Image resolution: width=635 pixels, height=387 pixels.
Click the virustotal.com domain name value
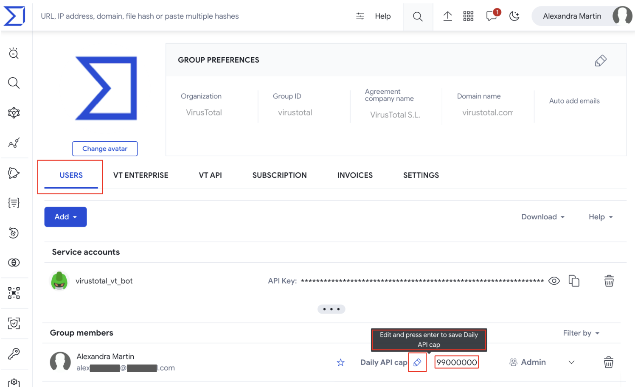[x=488, y=112]
